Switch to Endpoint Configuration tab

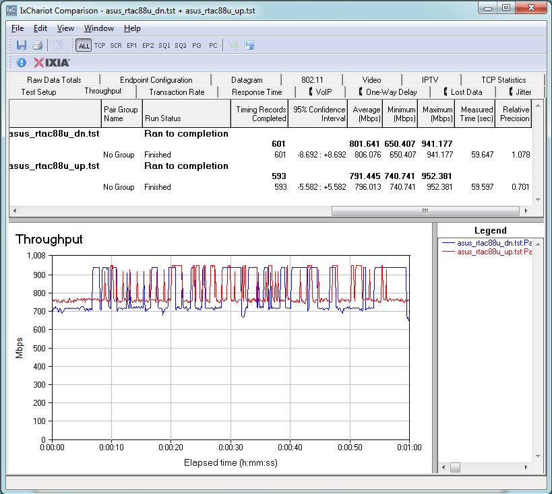tap(156, 80)
